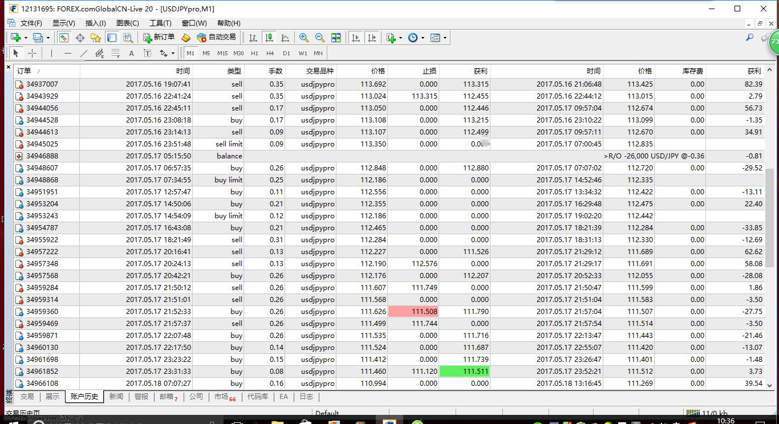Select the vertical line tool
779x424 pixels.
(x=51, y=53)
